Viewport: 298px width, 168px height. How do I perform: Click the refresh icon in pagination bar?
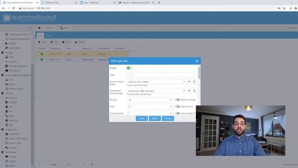pyautogui.click(x=92, y=164)
